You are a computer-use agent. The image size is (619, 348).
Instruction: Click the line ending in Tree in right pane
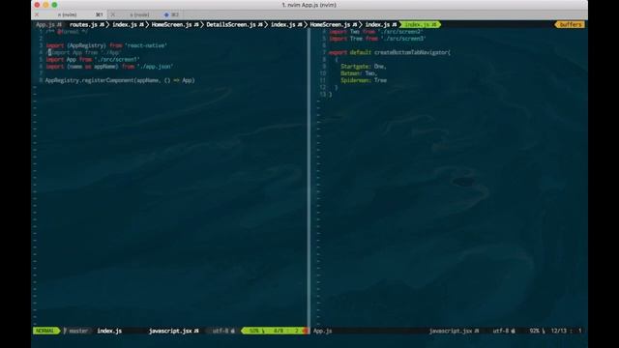[x=364, y=80]
